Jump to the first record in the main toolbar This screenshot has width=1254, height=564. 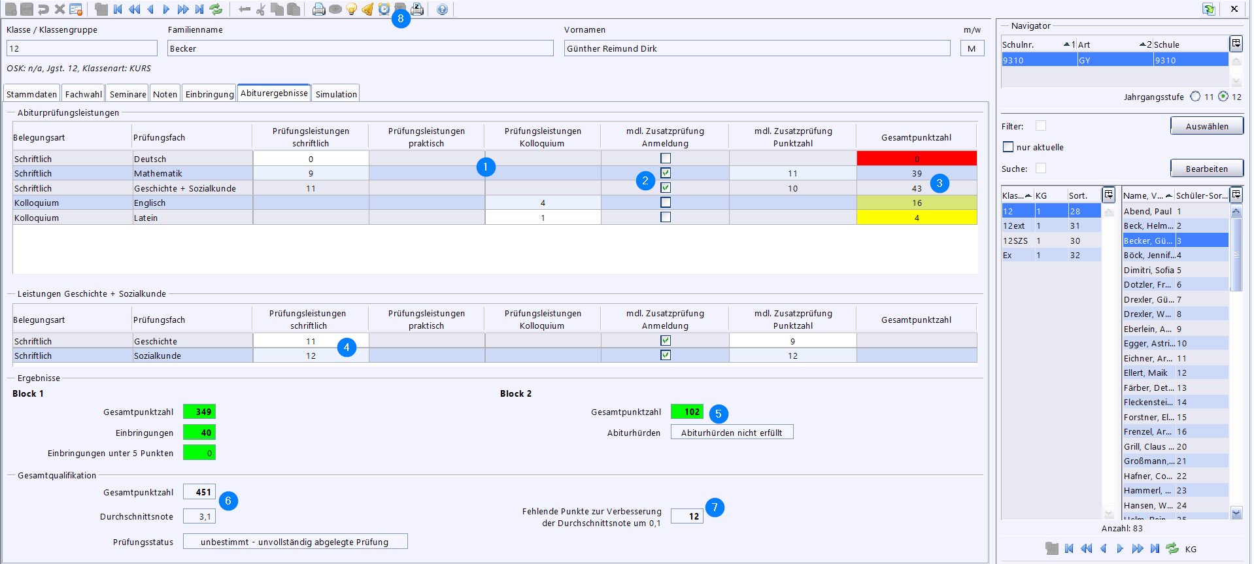(118, 9)
